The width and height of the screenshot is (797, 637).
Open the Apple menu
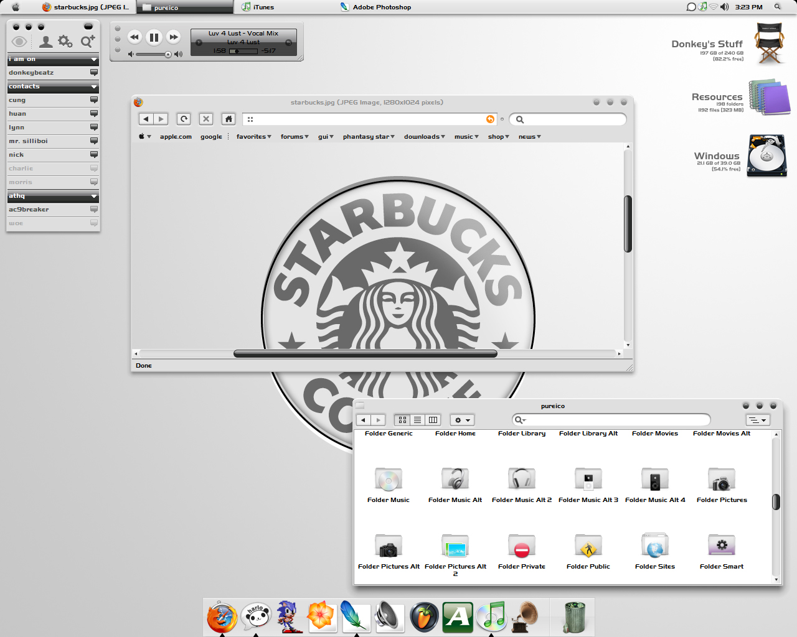[16, 7]
